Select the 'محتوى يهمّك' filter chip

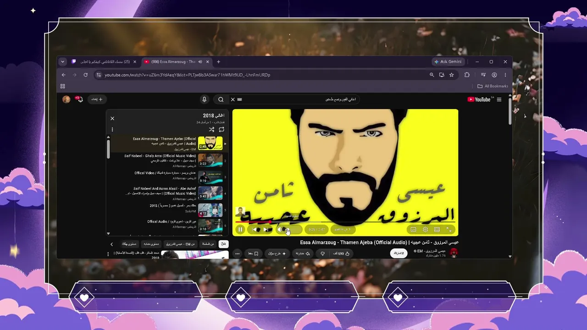tap(129, 244)
